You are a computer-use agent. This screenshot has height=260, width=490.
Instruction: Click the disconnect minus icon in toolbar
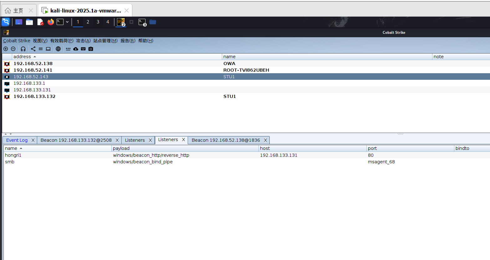[13, 49]
